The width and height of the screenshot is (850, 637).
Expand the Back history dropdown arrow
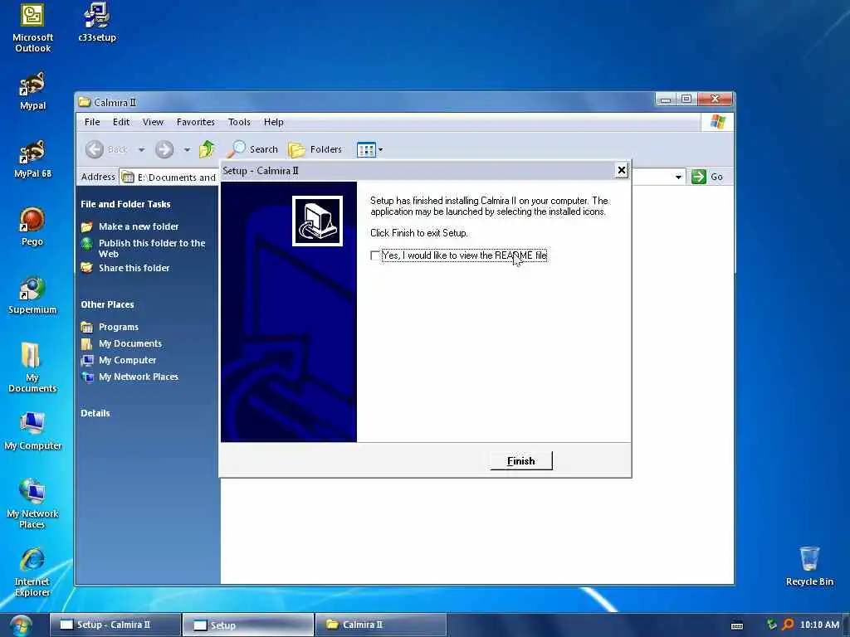coord(141,149)
